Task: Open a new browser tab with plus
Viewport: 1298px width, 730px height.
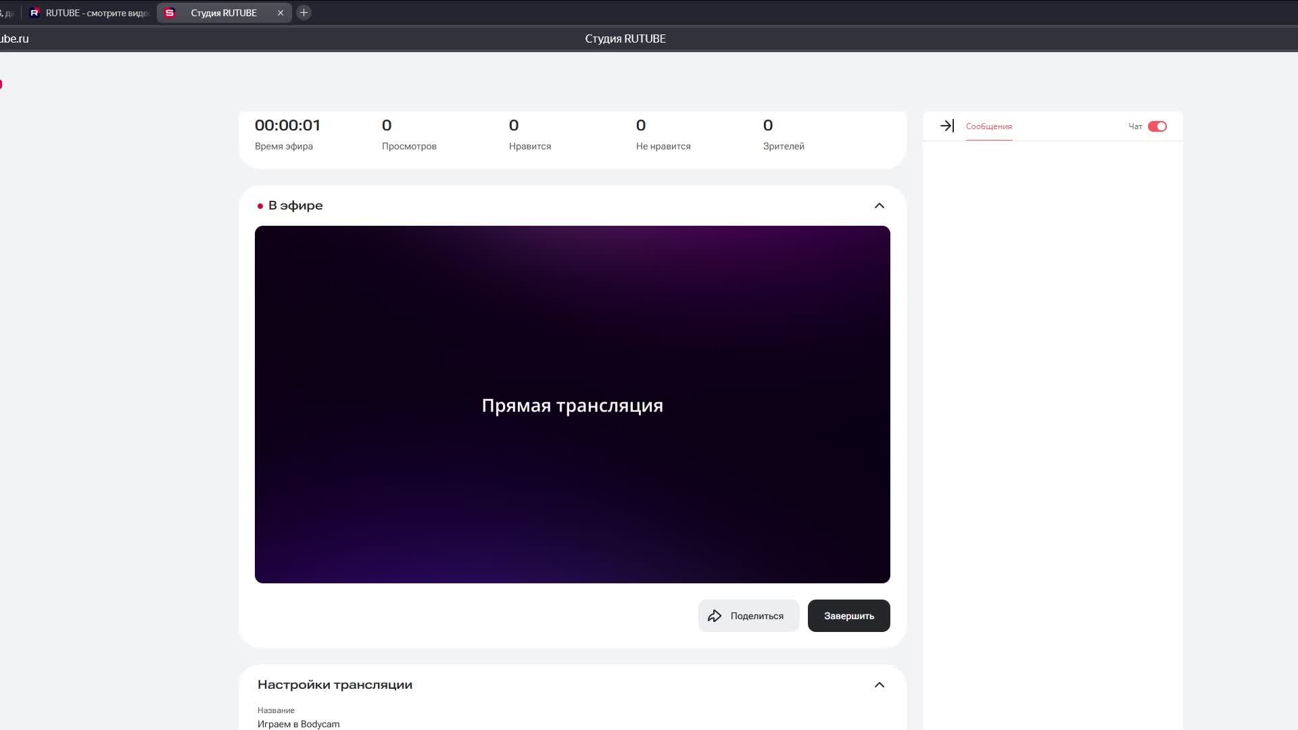Action: pyautogui.click(x=304, y=13)
